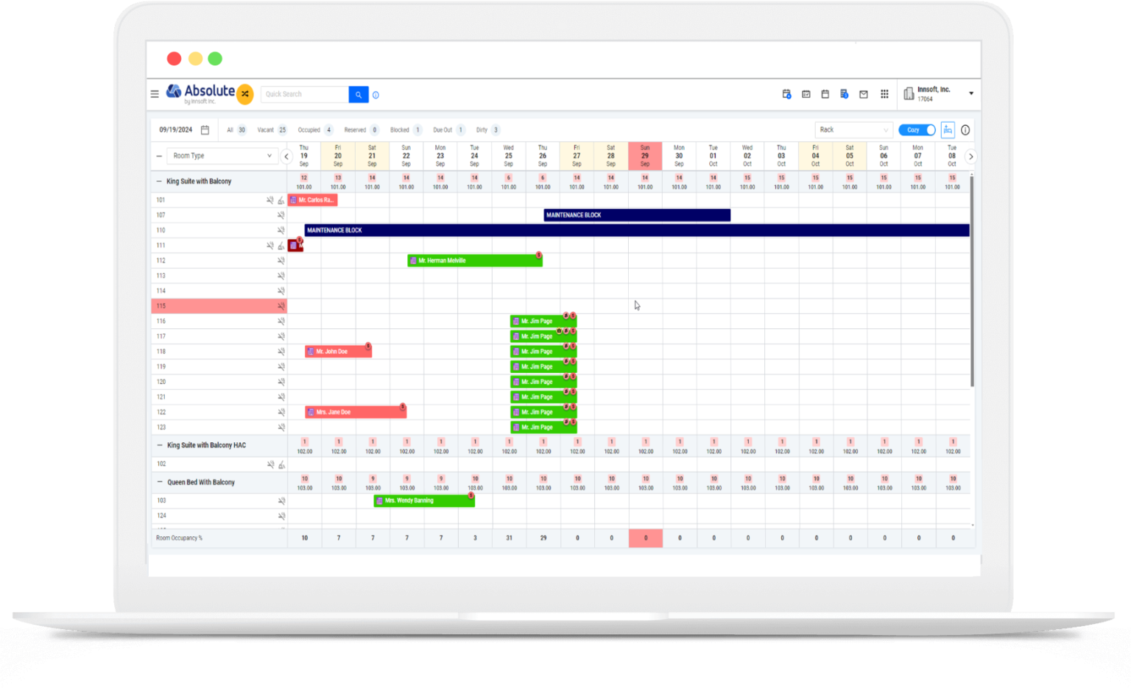Open the mail envelope icon

tap(863, 94)
